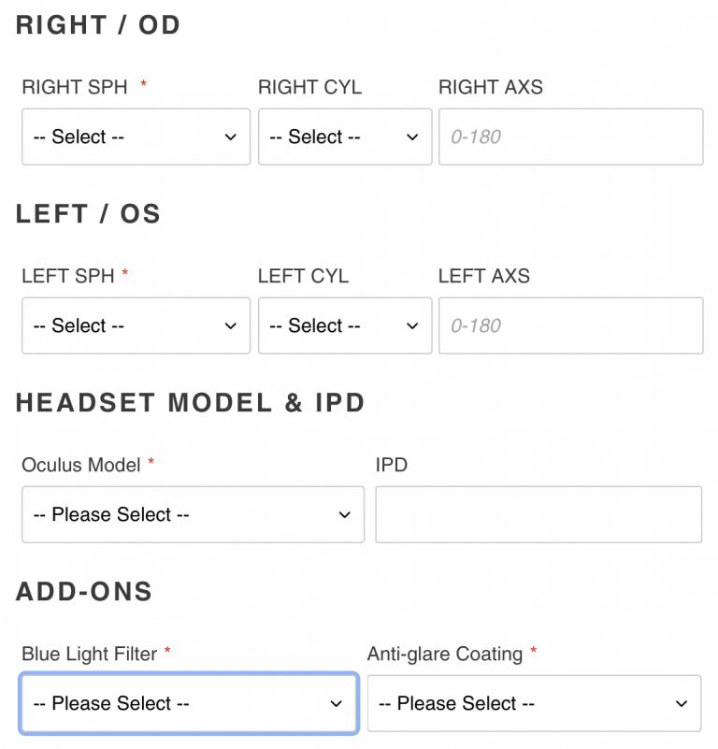
Task: Click the required asterisk next to RIGHT SPH
Action: [x=143, y=82]
